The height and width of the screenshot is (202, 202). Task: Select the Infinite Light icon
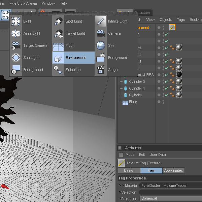pyautogui.click(x=101, y=21)
